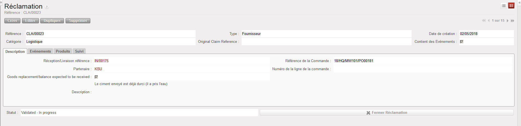Switch to list view icon
This screenshot has width=521, height=126.
point(504,6)
